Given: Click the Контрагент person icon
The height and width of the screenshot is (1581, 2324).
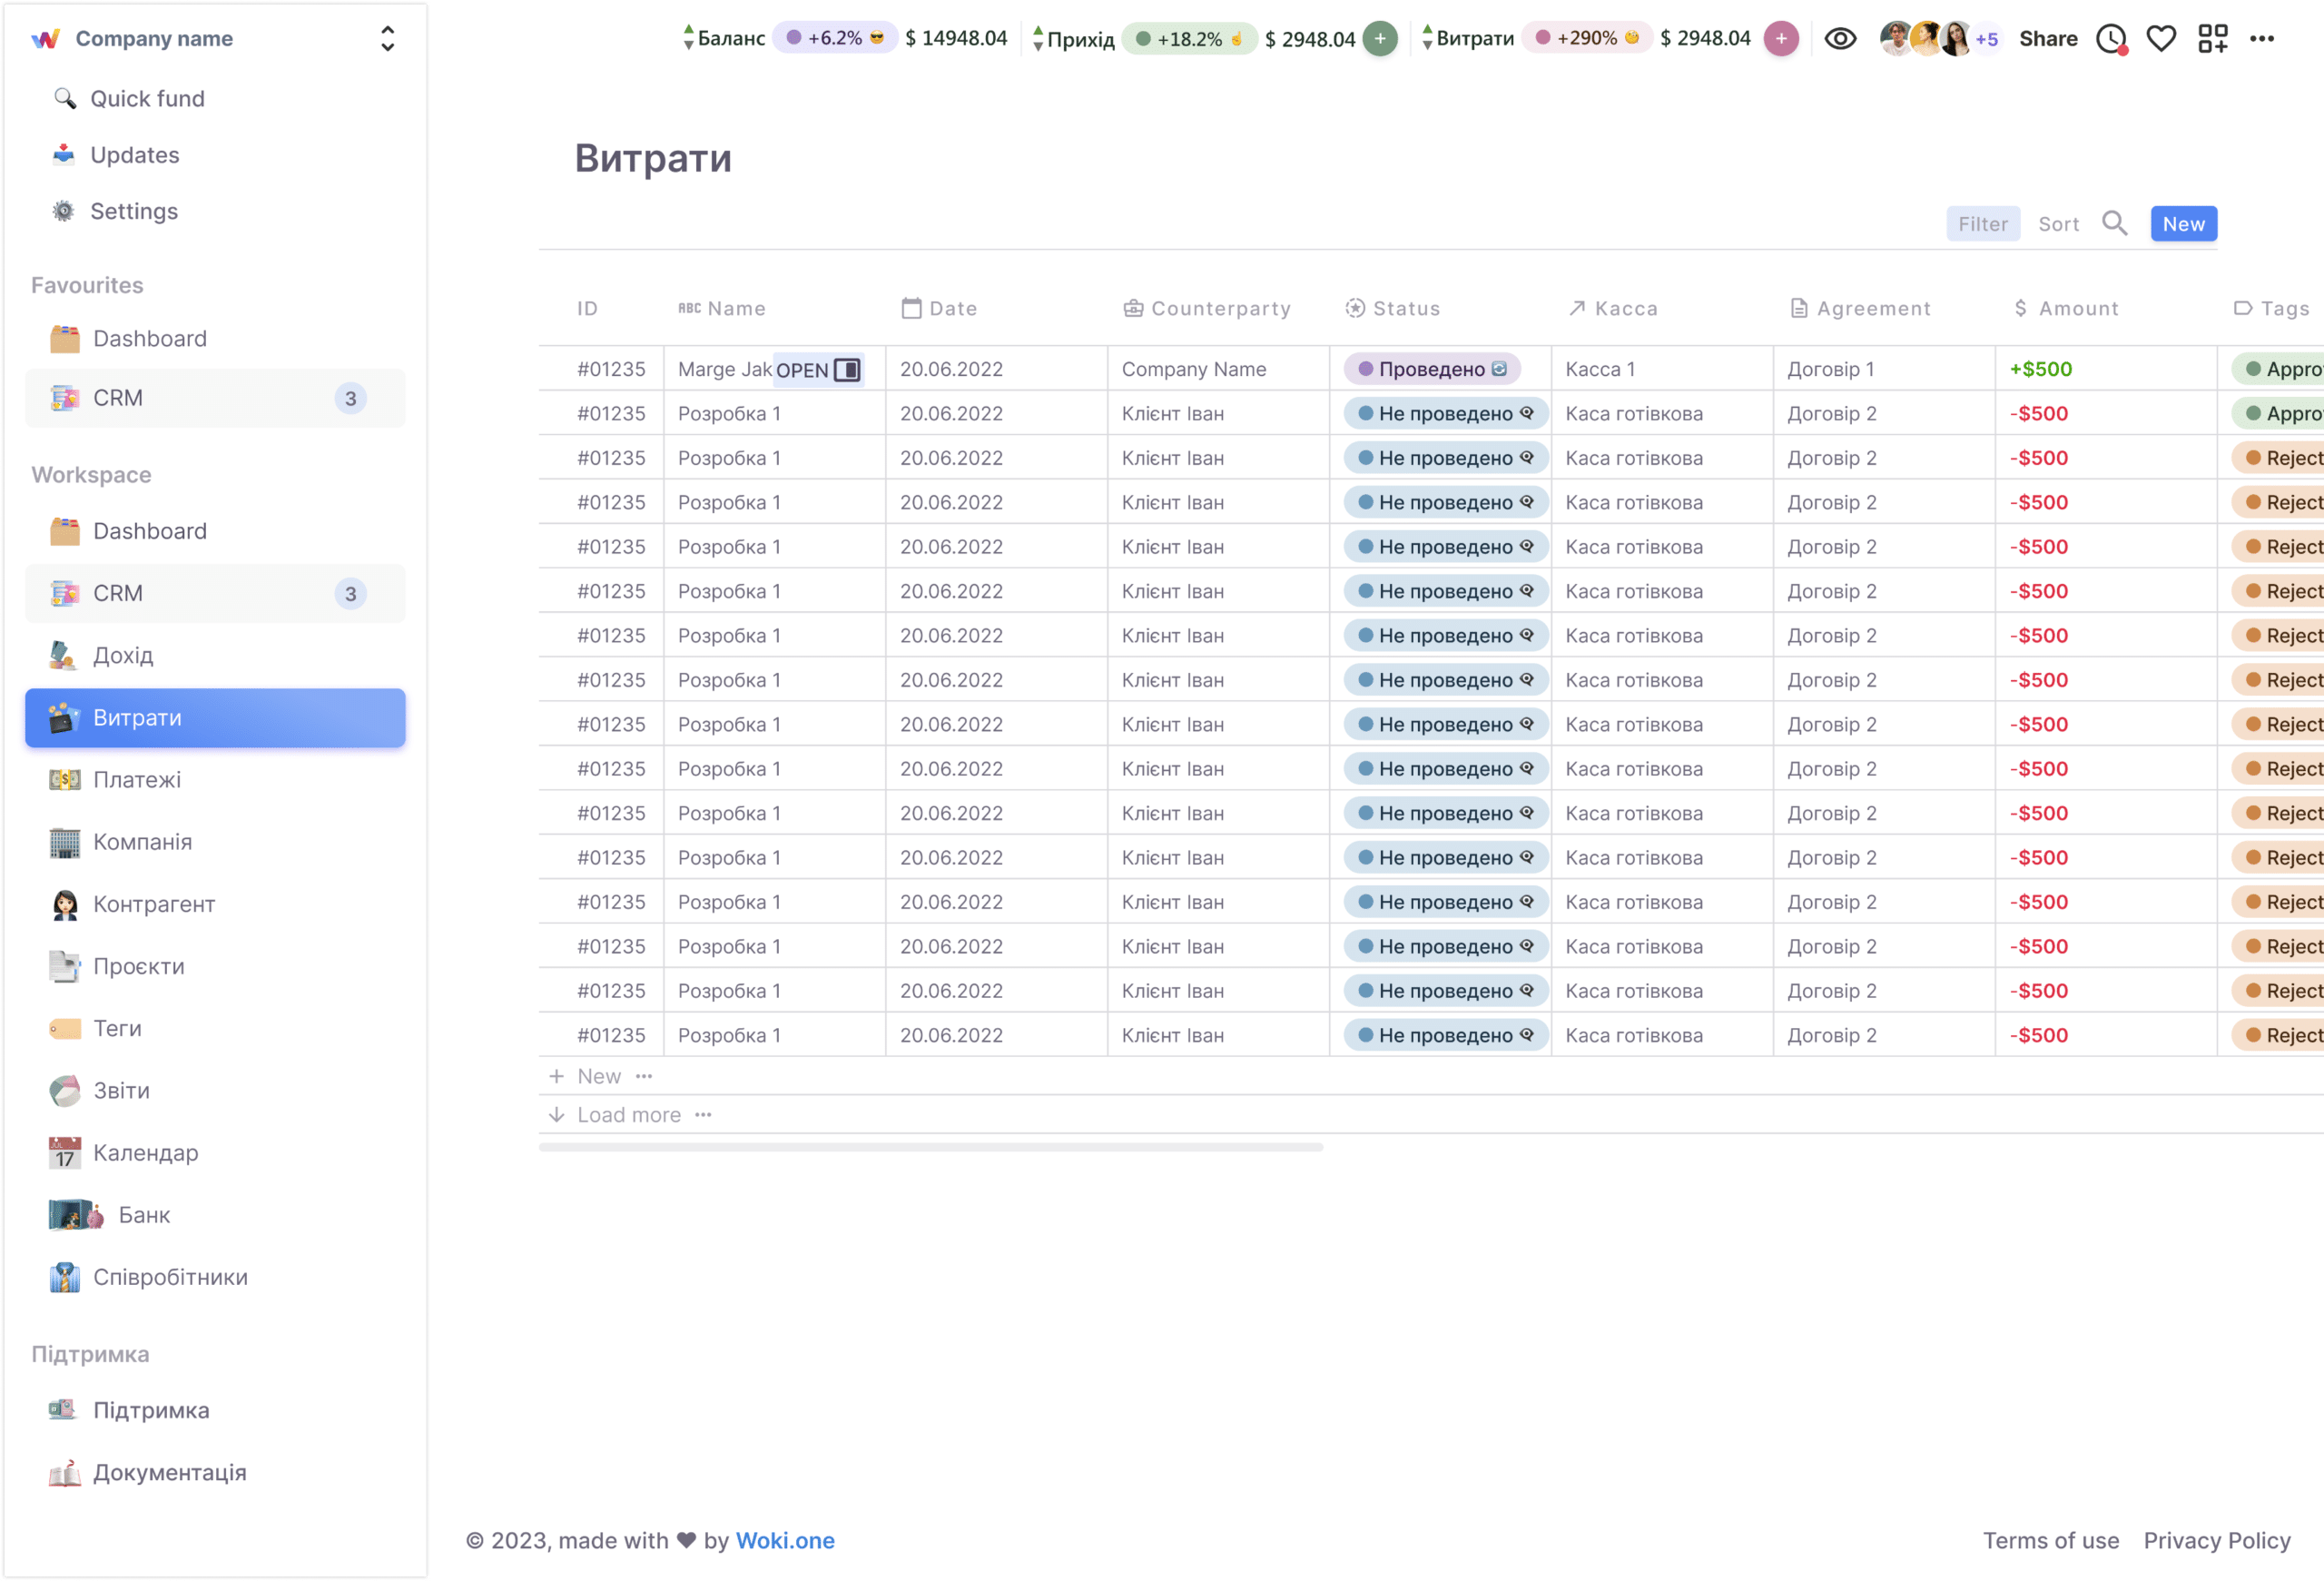Looking at the screenshot, I should pyautogui.click(x=65, y=904).
